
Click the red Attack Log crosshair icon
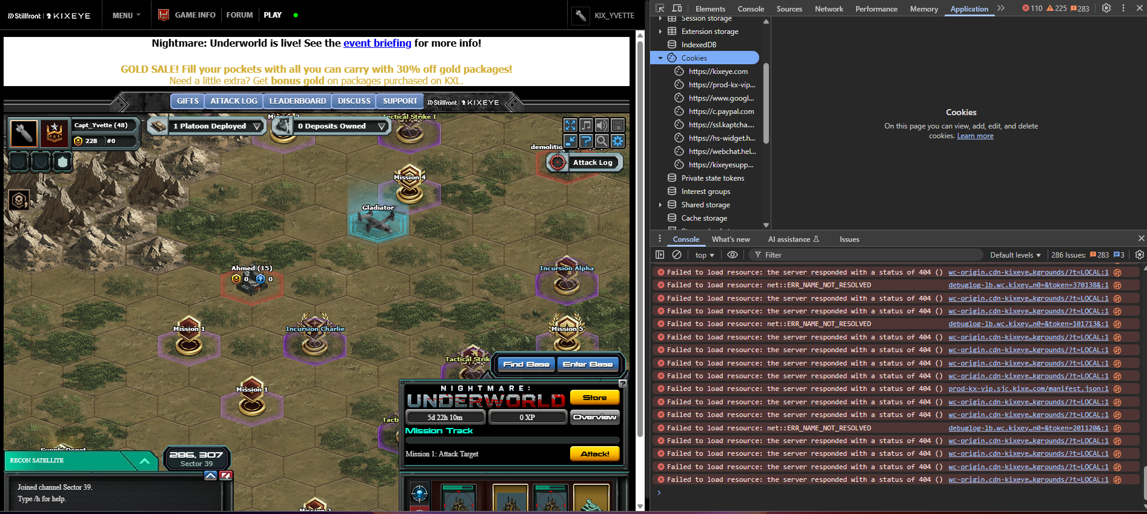(557, 162)
